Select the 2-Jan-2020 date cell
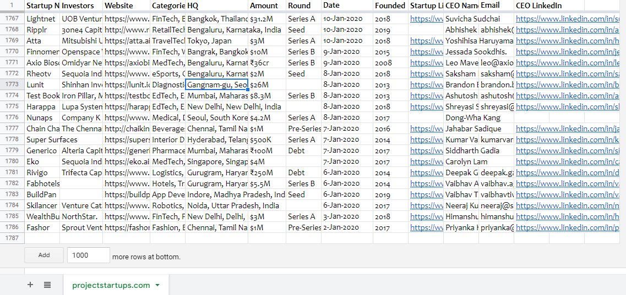 [347, 227]
